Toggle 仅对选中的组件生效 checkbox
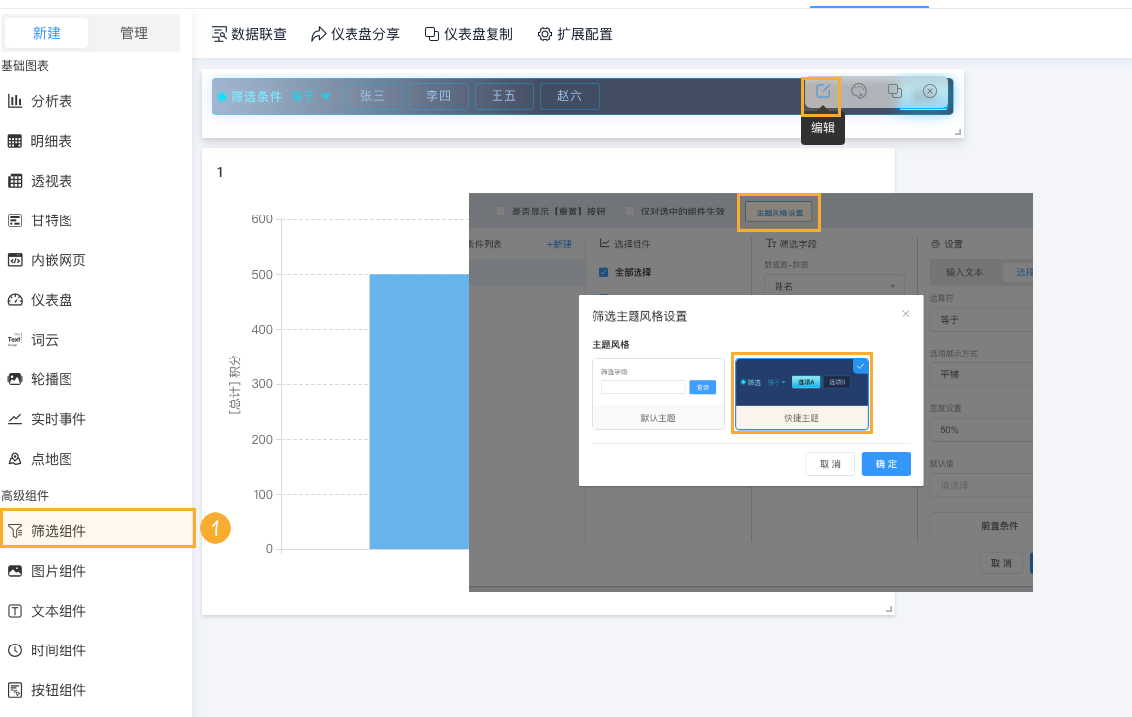Viewport: 1132px width, 717px height. tap(630, 211)
